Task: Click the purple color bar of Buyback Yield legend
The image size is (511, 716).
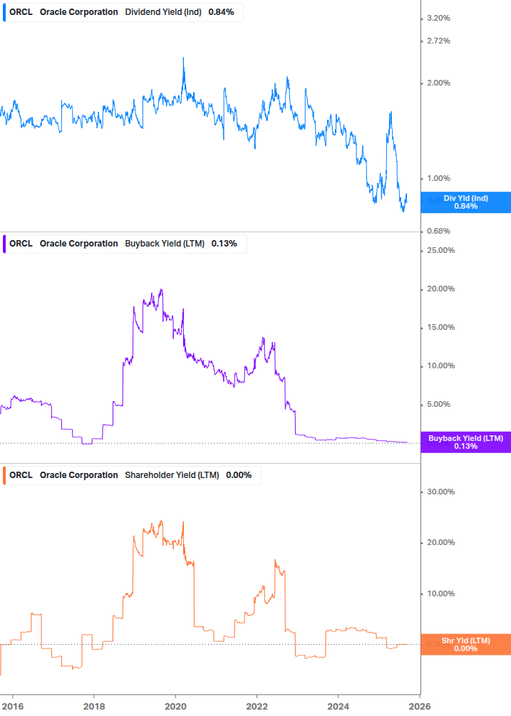Action: tap(4, 244)
